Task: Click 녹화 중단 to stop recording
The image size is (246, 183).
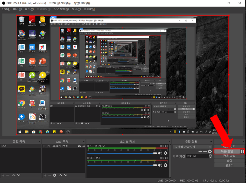Action: tap(227, 151)
